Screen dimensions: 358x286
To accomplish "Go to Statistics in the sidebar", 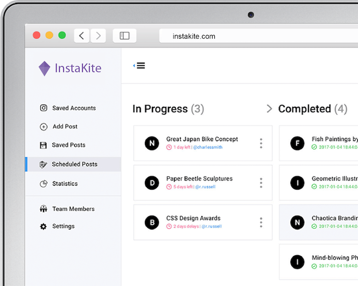I will [65, 184].
